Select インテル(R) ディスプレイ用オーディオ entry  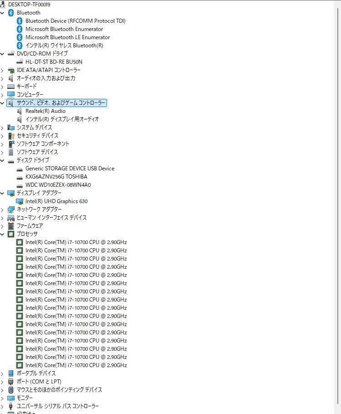coord(62,119)
